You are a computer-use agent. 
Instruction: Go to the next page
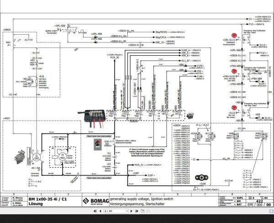(x=132, y=211)
